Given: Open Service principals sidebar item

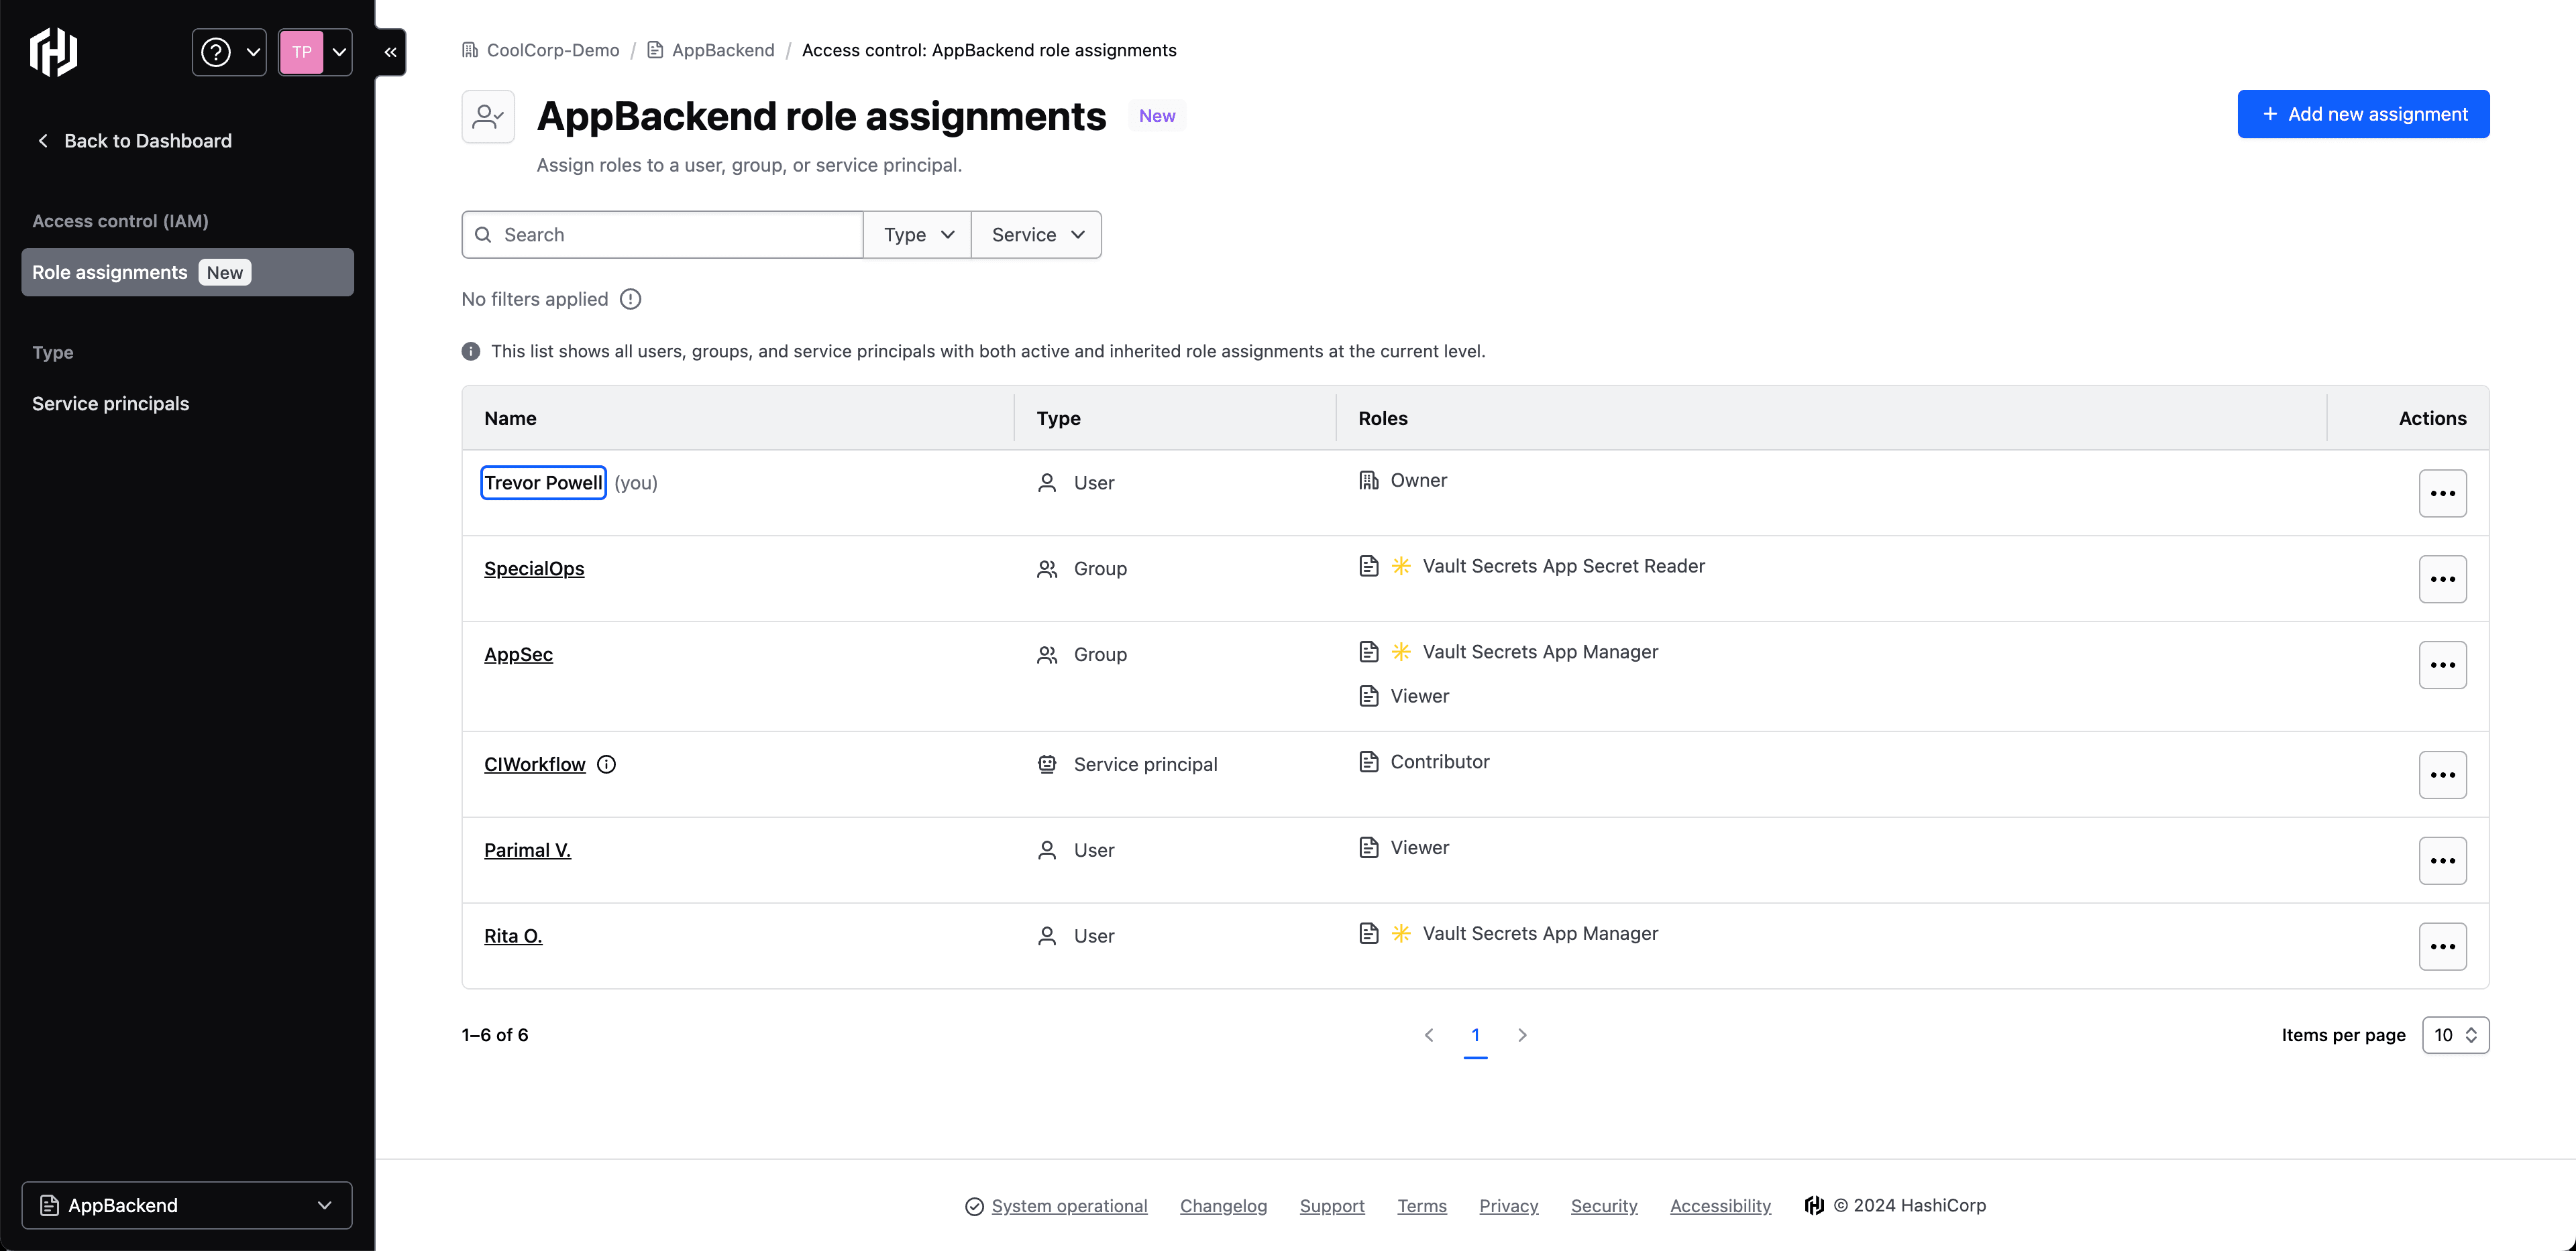Looking at the screenshot, I should (110, 404).
